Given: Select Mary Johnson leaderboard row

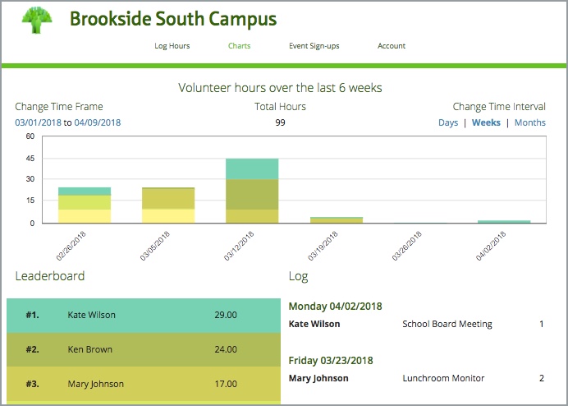Looking at the screenshot, I should coord(144,384).
